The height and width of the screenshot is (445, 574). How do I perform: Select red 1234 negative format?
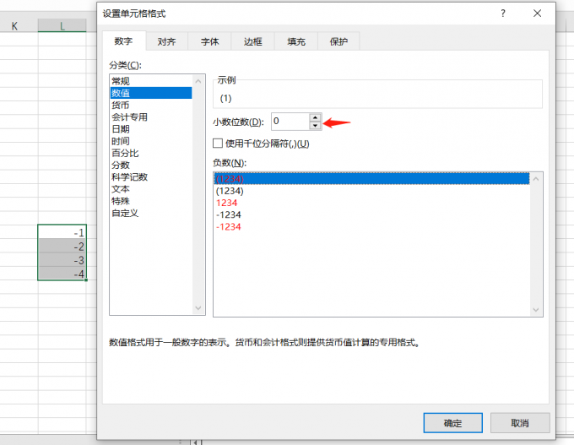(371, 203)
